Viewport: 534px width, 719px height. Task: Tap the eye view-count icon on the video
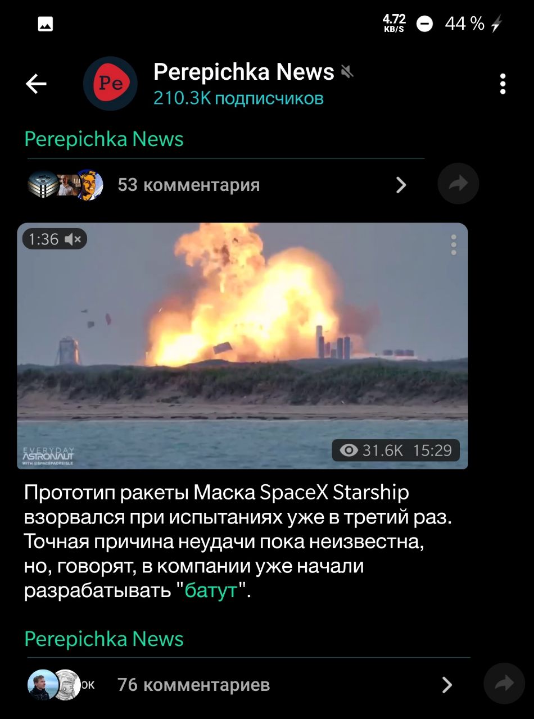pyautogui.click(x=349, y=450)
